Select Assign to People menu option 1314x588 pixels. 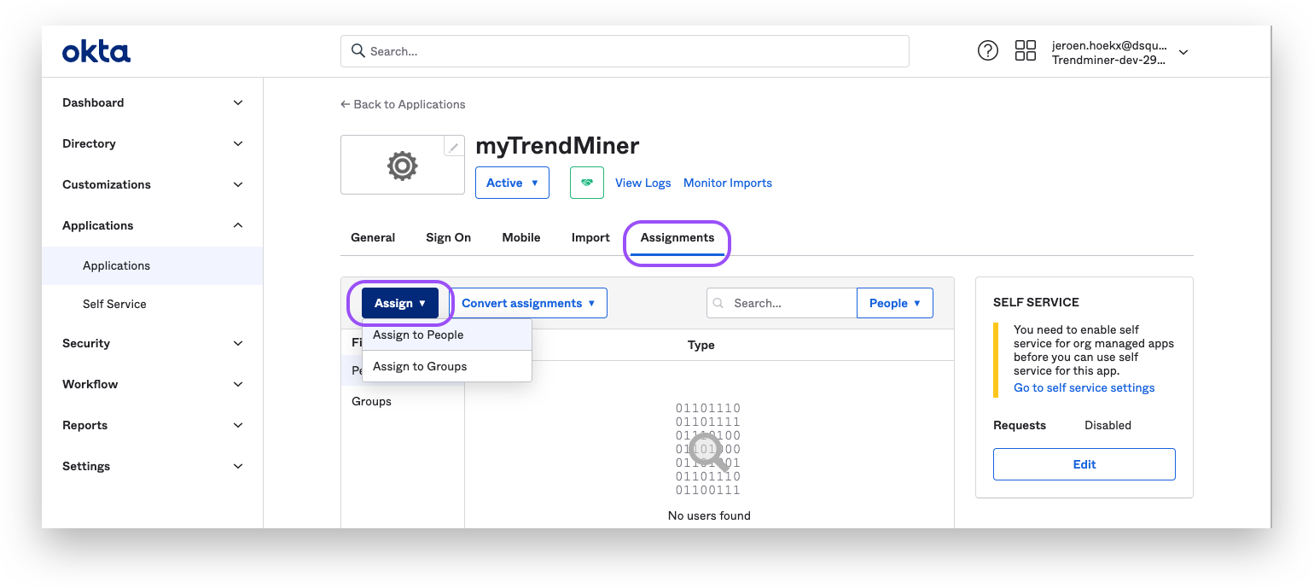coord(418,335)
